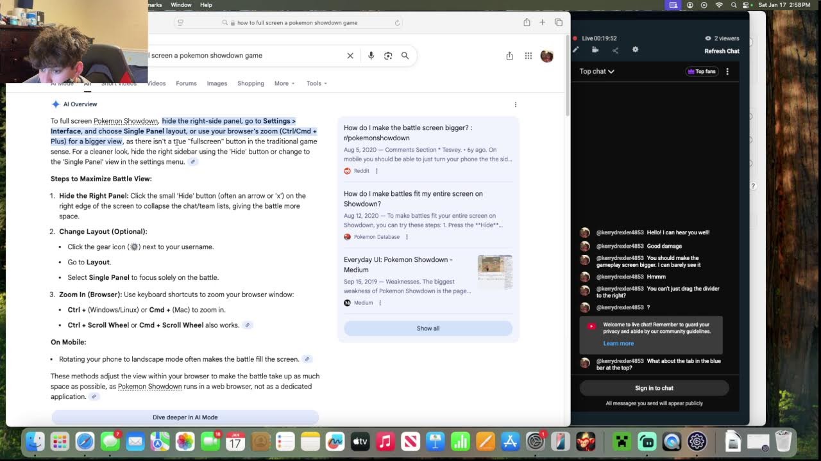Screen dimensions: 821x461
Task: Open Trash from the Dock
Action: 783,441
